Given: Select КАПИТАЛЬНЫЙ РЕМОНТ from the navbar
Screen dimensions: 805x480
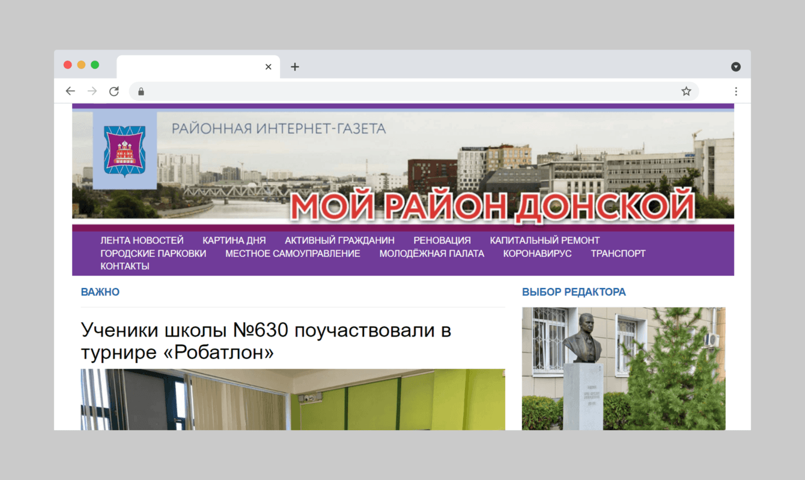Looking at the screenshot, I should point(545,240).
